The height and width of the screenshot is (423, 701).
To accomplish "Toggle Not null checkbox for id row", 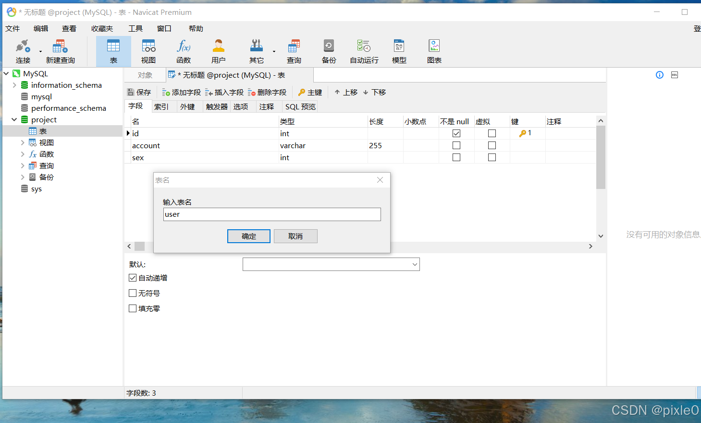I will 456,133.
